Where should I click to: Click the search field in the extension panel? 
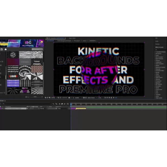coord(37,49)
